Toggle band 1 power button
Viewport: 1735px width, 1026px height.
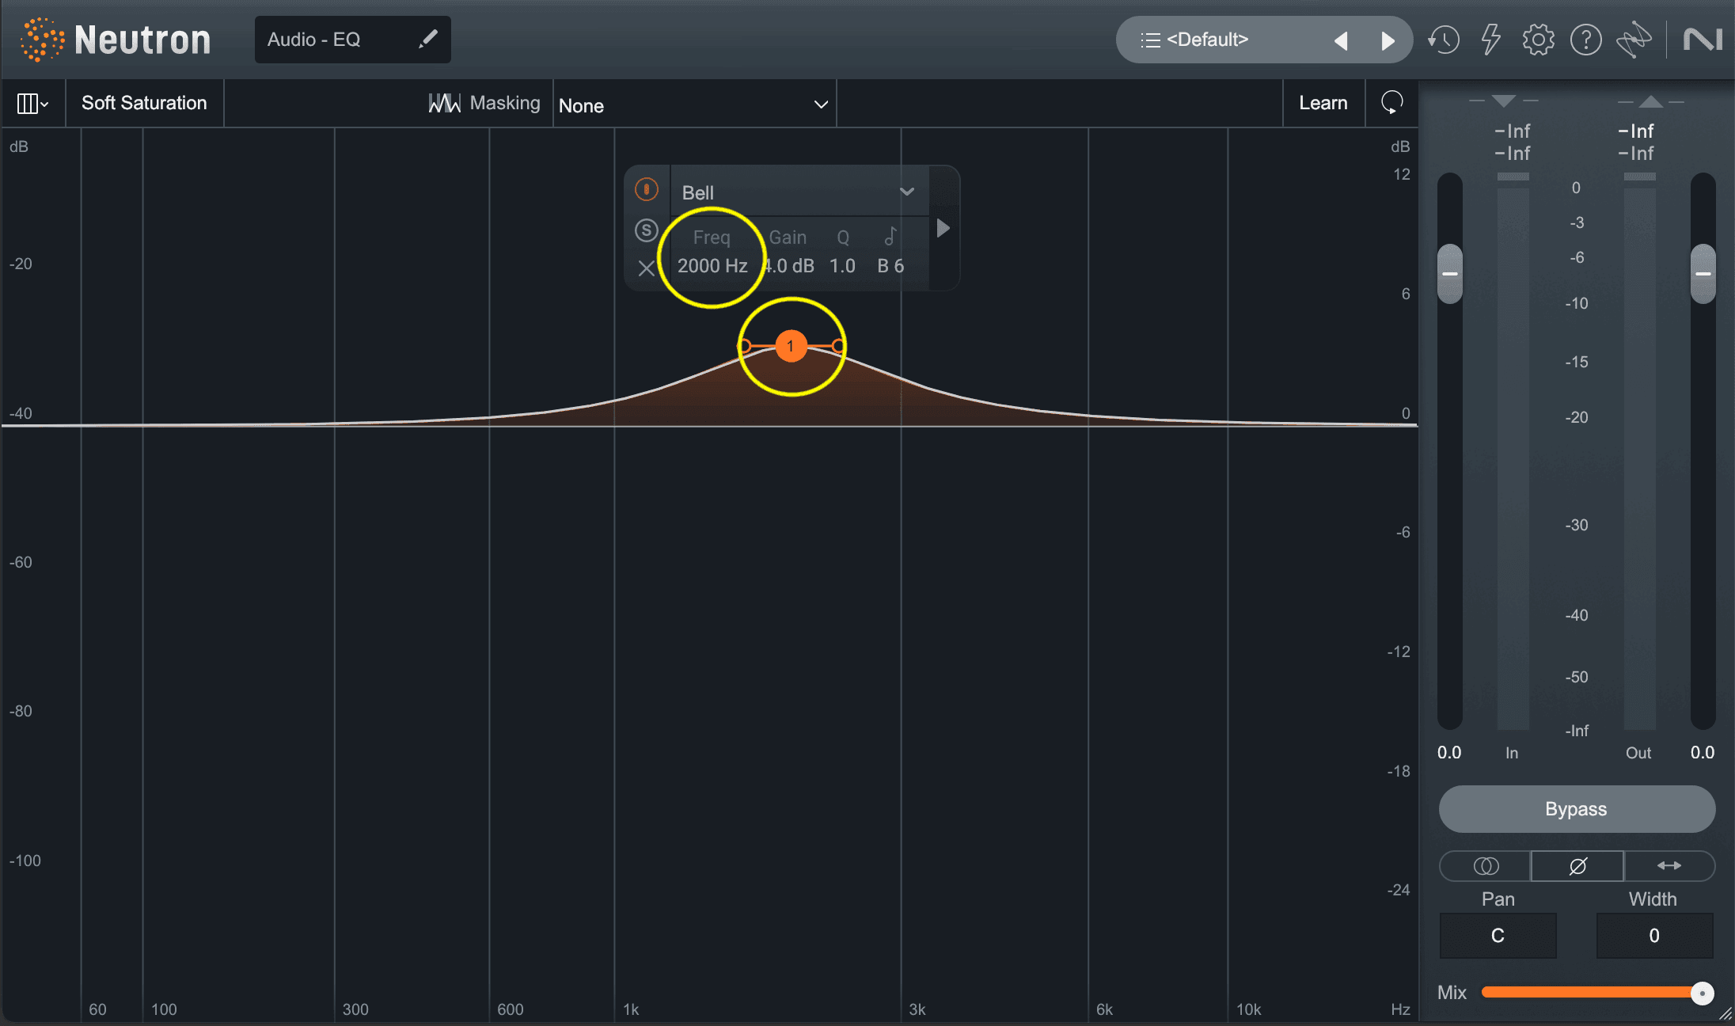click(x=647, y=190)
